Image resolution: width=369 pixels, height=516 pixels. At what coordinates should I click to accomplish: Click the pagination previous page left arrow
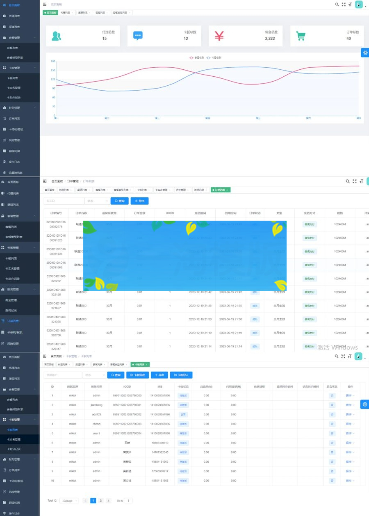pos(85,501)
